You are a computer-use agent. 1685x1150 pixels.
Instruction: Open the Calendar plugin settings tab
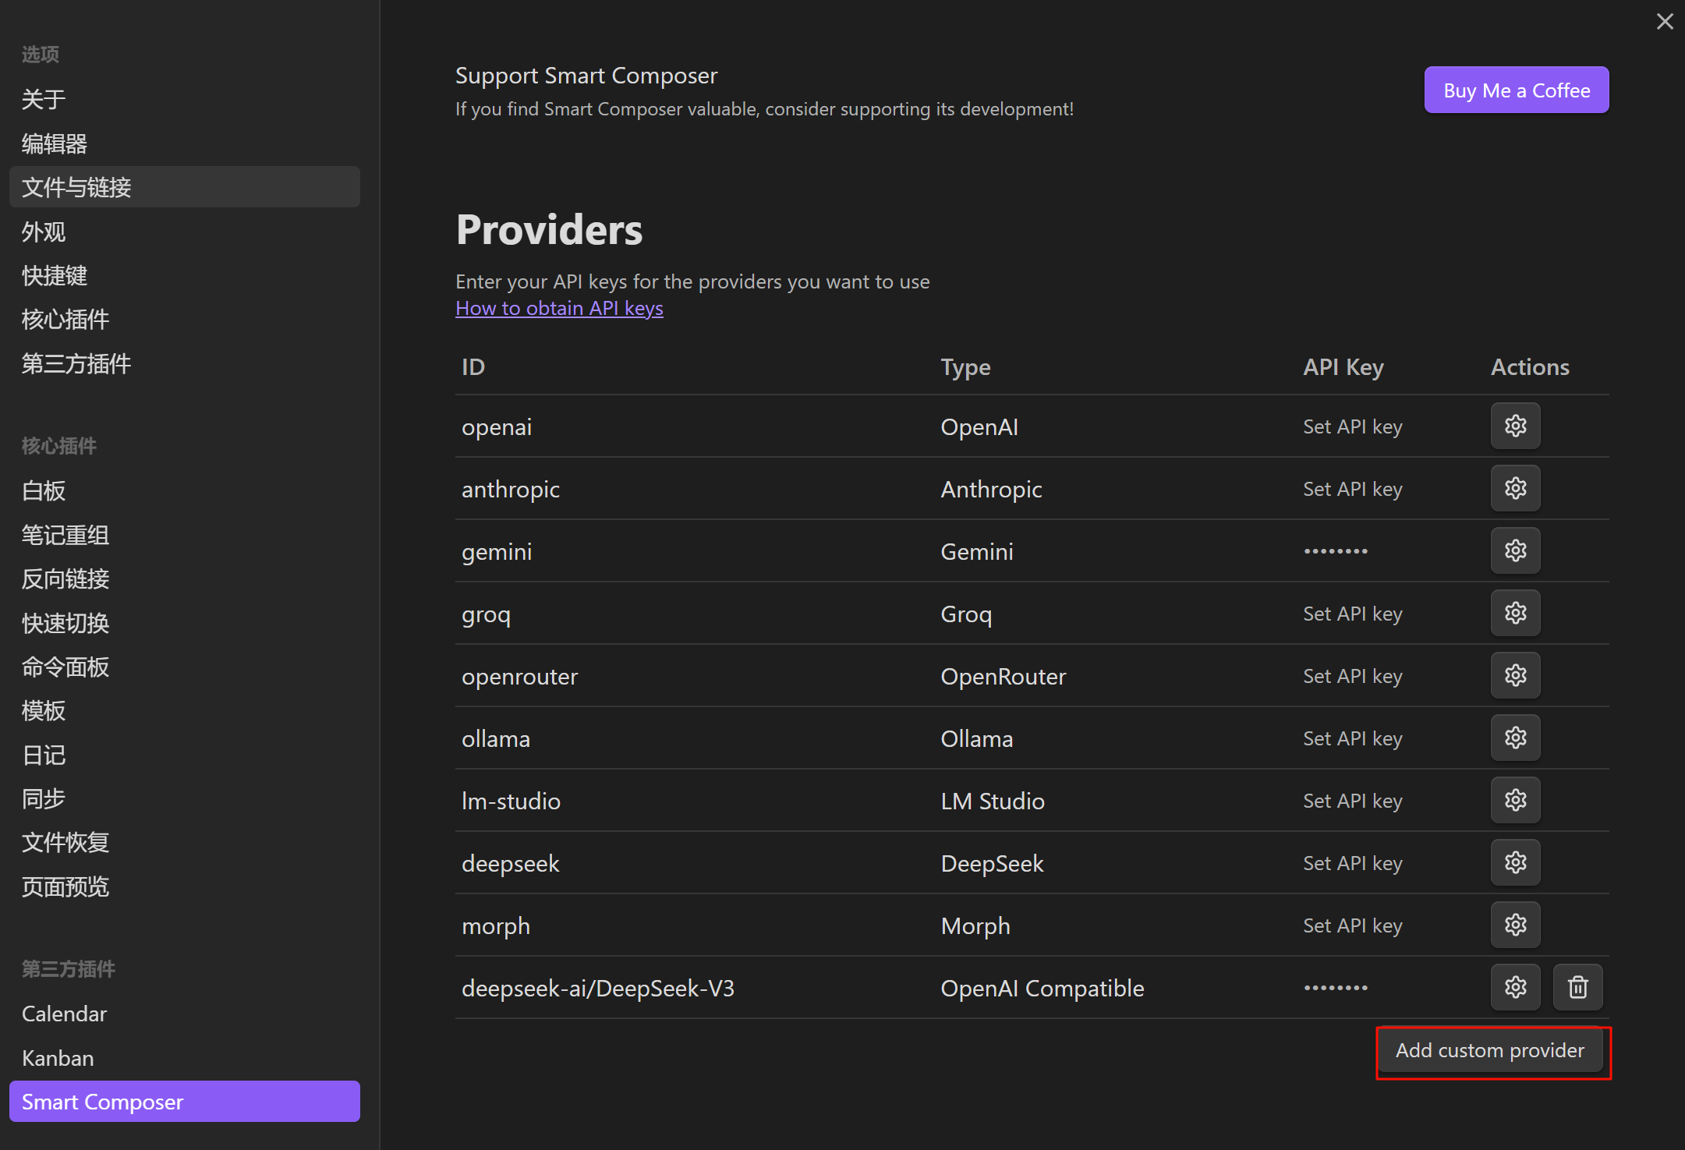64,1014
